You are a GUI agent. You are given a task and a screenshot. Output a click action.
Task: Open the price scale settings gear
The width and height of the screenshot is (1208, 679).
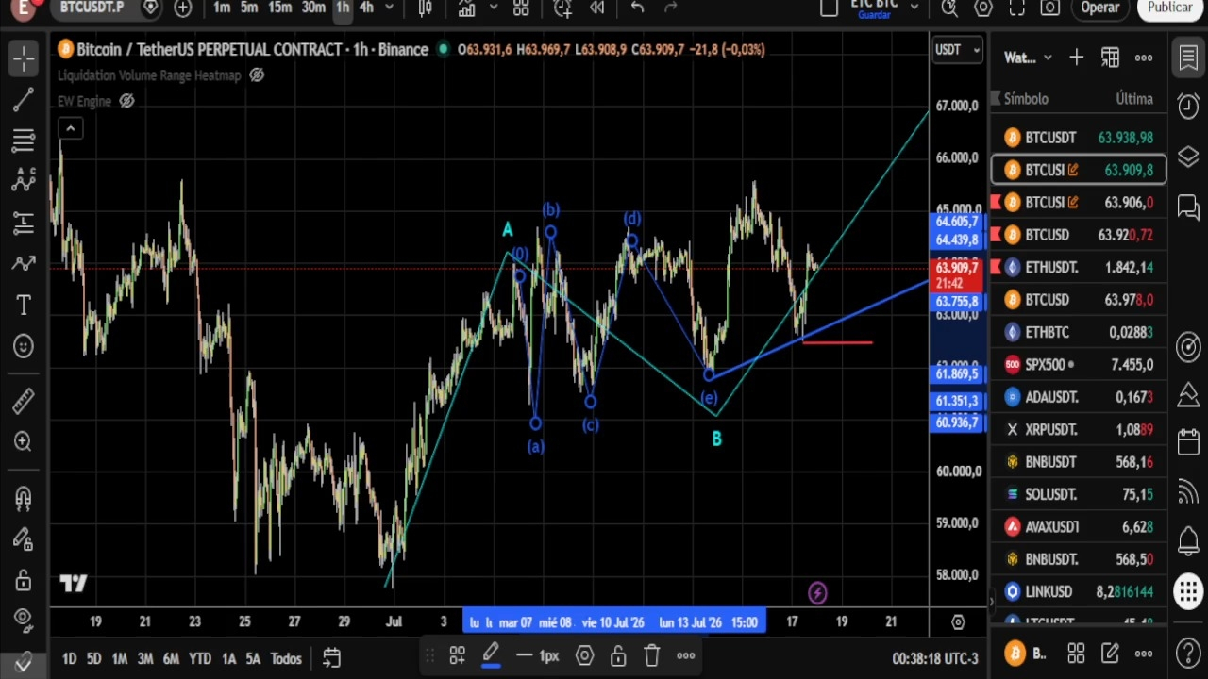click(958, 622)
